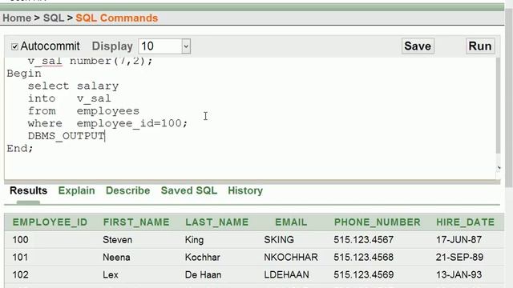Click the Begin line in editor
This screenshot has height=288, width=513.
tap(24, 74)
